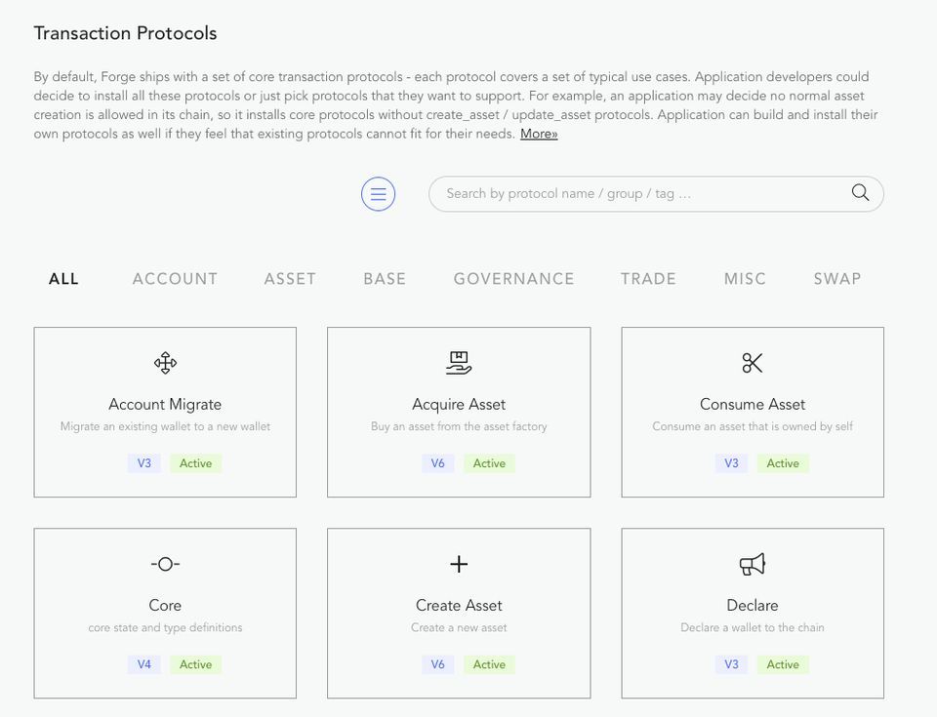Open the Declare protocol title
Viewport: 937px width, 717px height.
[x=752, y=605]
